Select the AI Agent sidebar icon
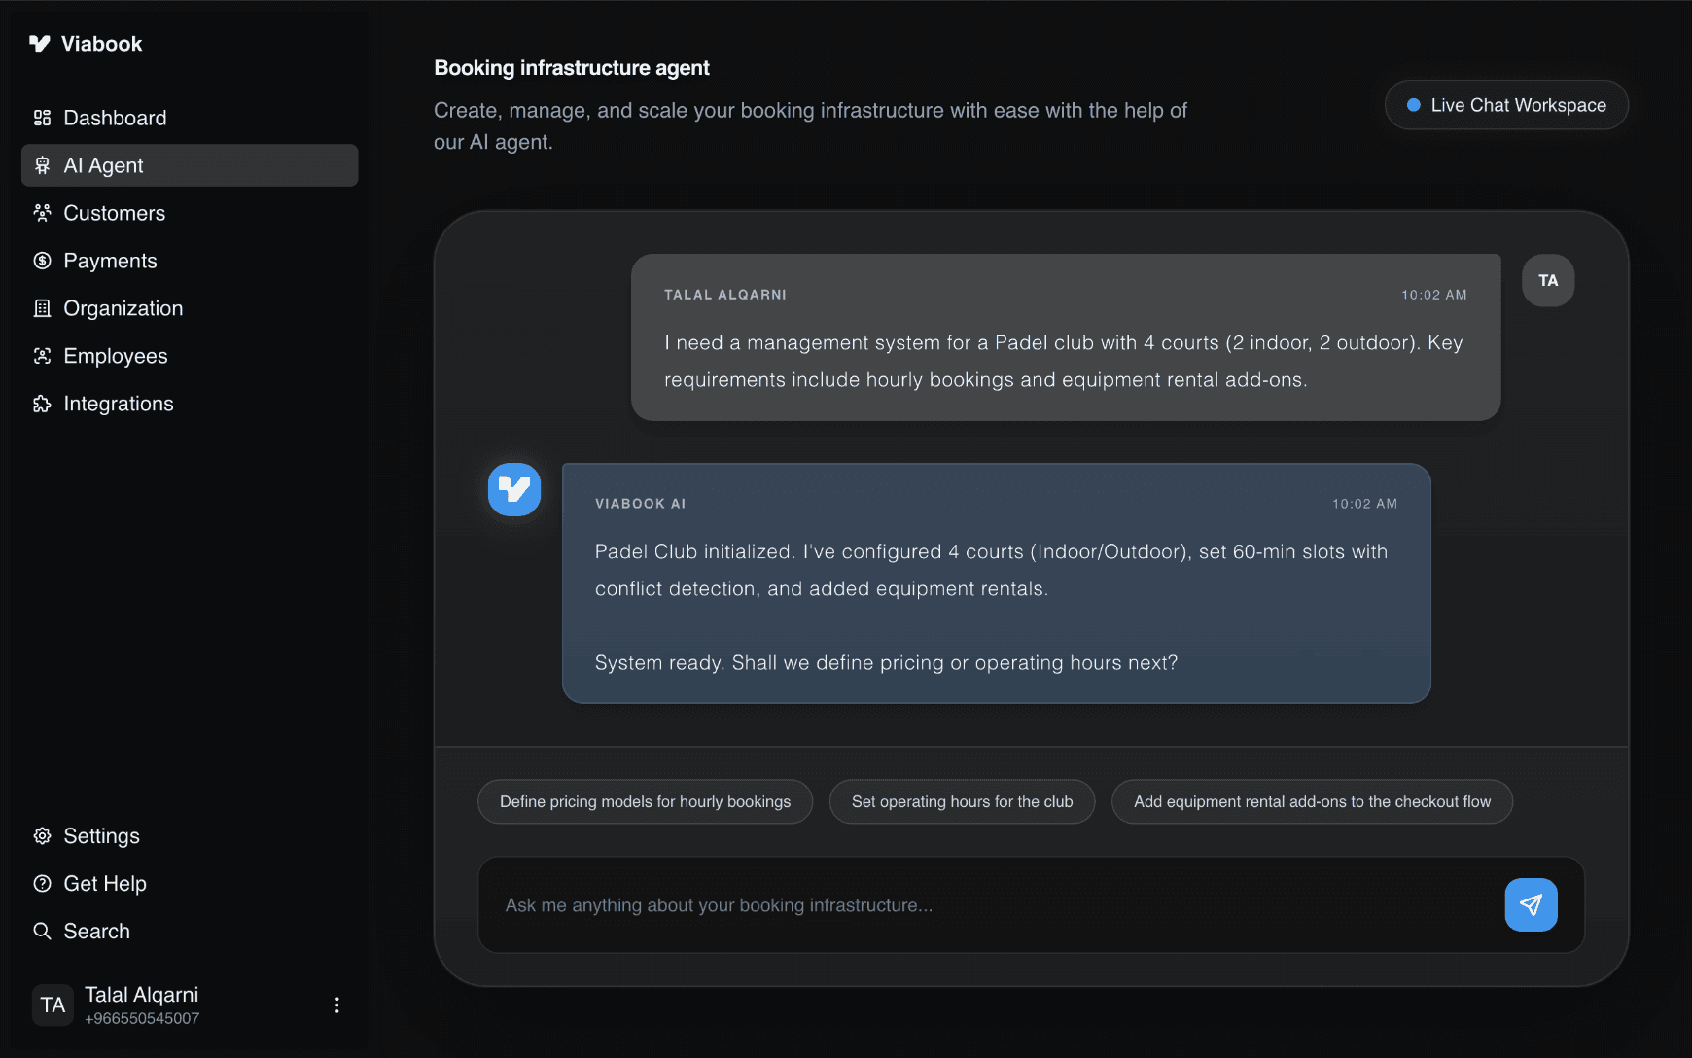 [x=42, y=165]
